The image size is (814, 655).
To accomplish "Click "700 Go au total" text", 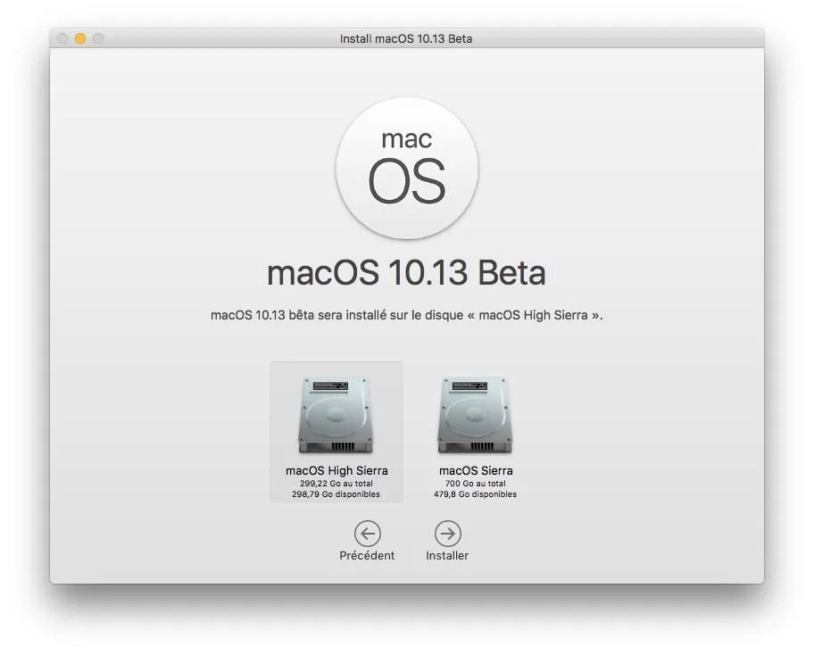I will [x=476, y=483].
